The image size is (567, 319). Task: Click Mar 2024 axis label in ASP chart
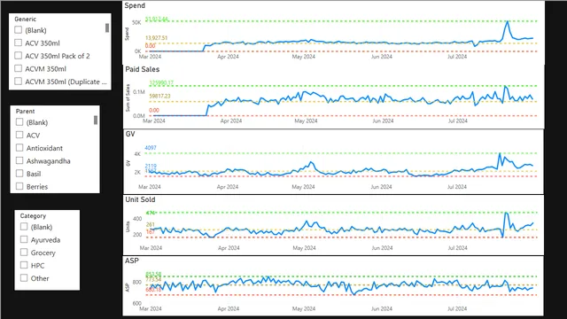(x=151, y=309)
